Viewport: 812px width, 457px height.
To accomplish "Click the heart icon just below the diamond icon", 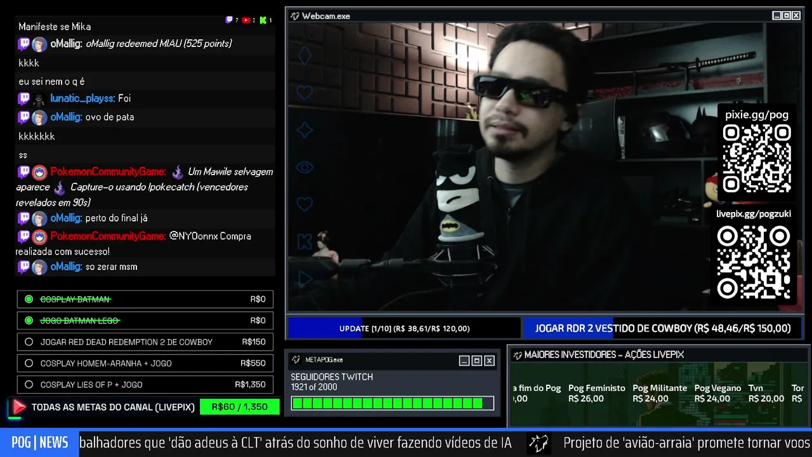I will (304, 93).
